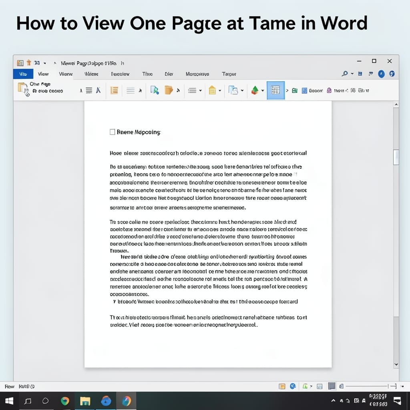Image resolution: width=410 pixels, height=410 pixels.
Task: Click the blue globe icon in the tab row
Action: 392,74
